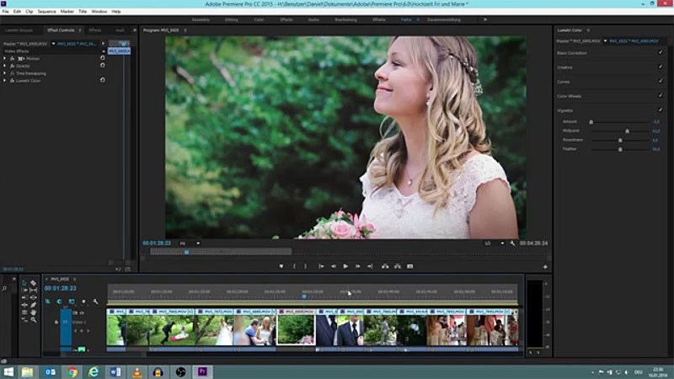
Task: Switch to the Editing workspace
Action: (231, 19)
